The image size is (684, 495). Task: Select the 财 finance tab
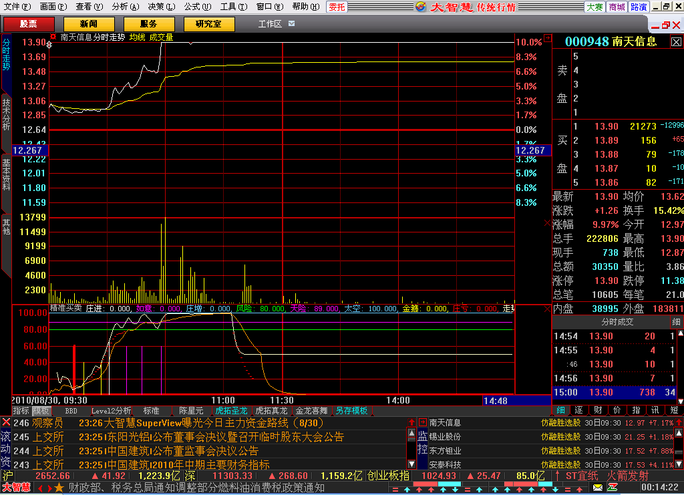(x=598, y=410)
